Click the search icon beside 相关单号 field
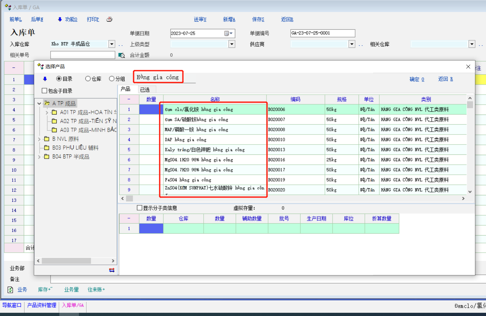The width and height of the screenshot is (486, 316). click(x=121, y=55)
